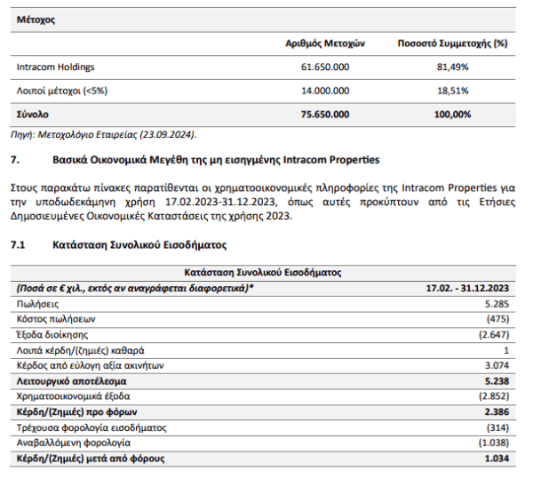Click the date range '17.02.2023-31.12.2023' in the paragraph

(219, 202)
